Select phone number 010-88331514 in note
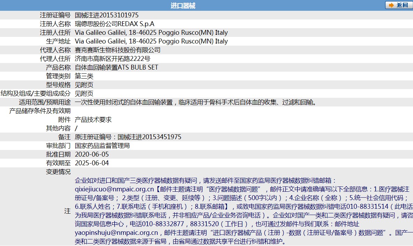The image size is (413, 246). click(x=367, y=206)
